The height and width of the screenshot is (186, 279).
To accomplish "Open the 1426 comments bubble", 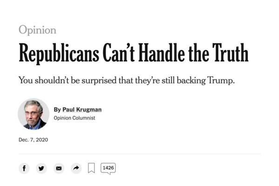I will (108, 168).
